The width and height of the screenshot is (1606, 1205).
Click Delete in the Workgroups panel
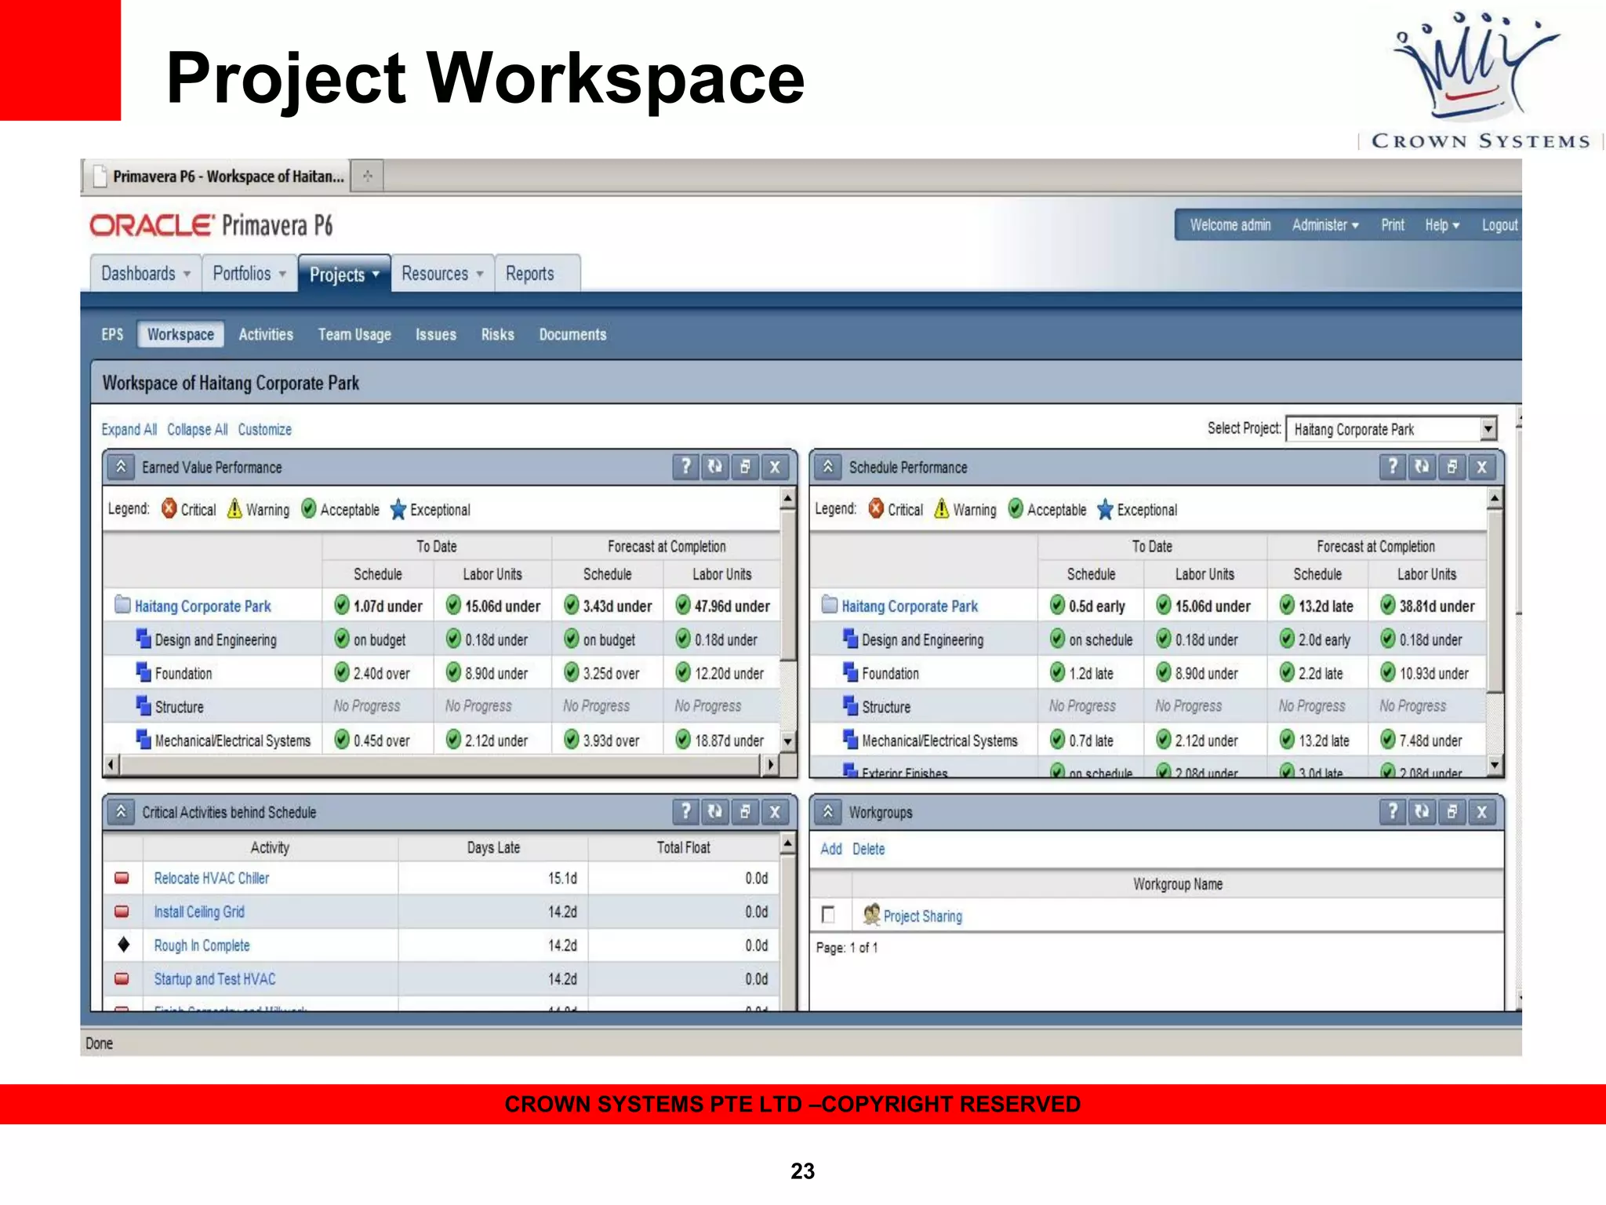868,849
